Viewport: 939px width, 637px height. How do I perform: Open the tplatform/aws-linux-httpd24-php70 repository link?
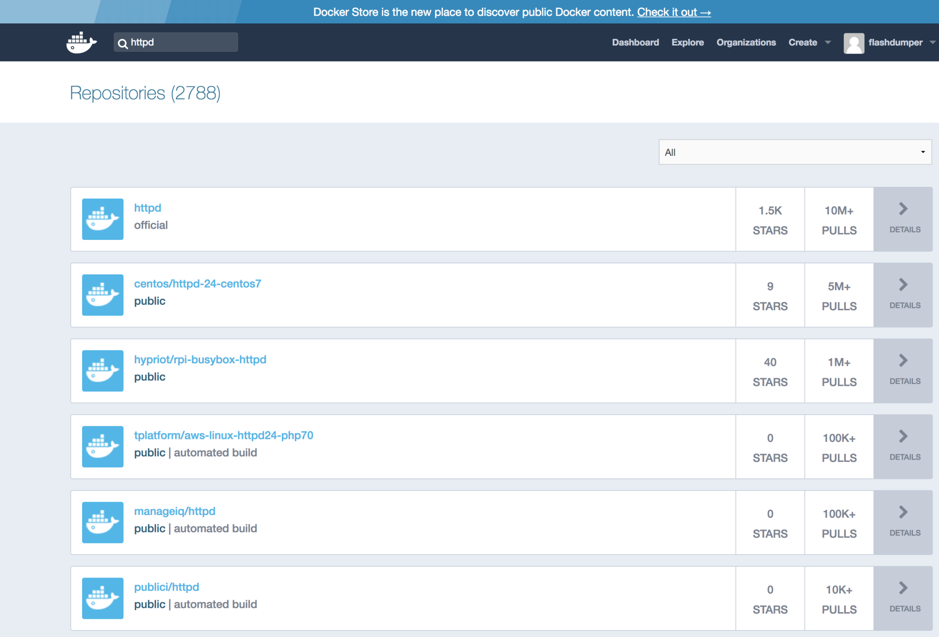point(224,435)
